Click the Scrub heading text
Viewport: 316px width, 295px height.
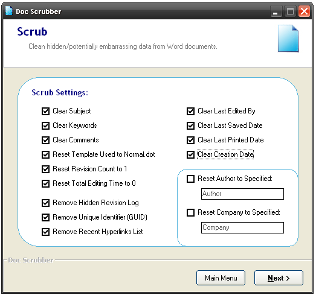pyautogui.click(x=32, y=32)
